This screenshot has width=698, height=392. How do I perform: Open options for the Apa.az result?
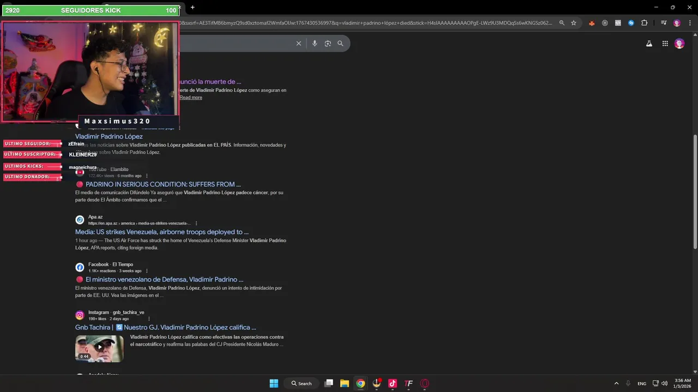pyautogui.click(x=196, y=223)
